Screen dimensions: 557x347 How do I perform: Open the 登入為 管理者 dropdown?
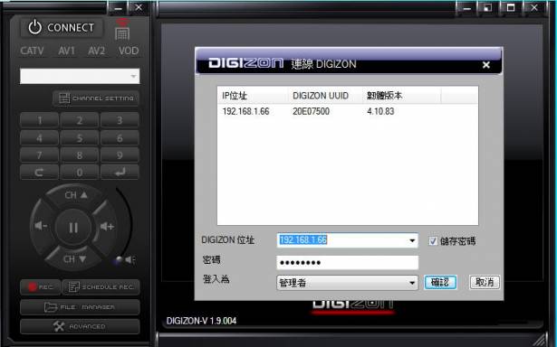click(x=347, y=283)
